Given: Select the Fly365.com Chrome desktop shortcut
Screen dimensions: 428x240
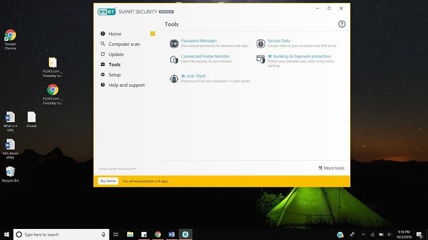Looking at the screenshot, I should [x=53, y=95].
